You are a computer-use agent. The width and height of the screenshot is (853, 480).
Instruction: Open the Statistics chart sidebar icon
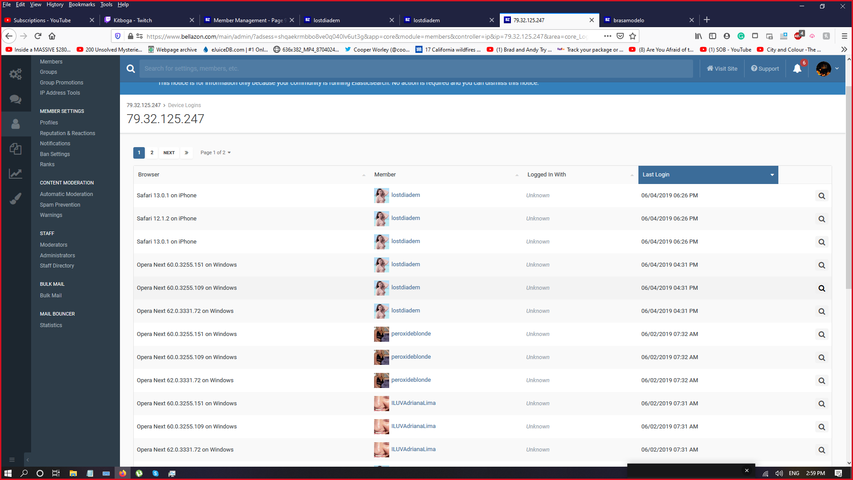16,174
